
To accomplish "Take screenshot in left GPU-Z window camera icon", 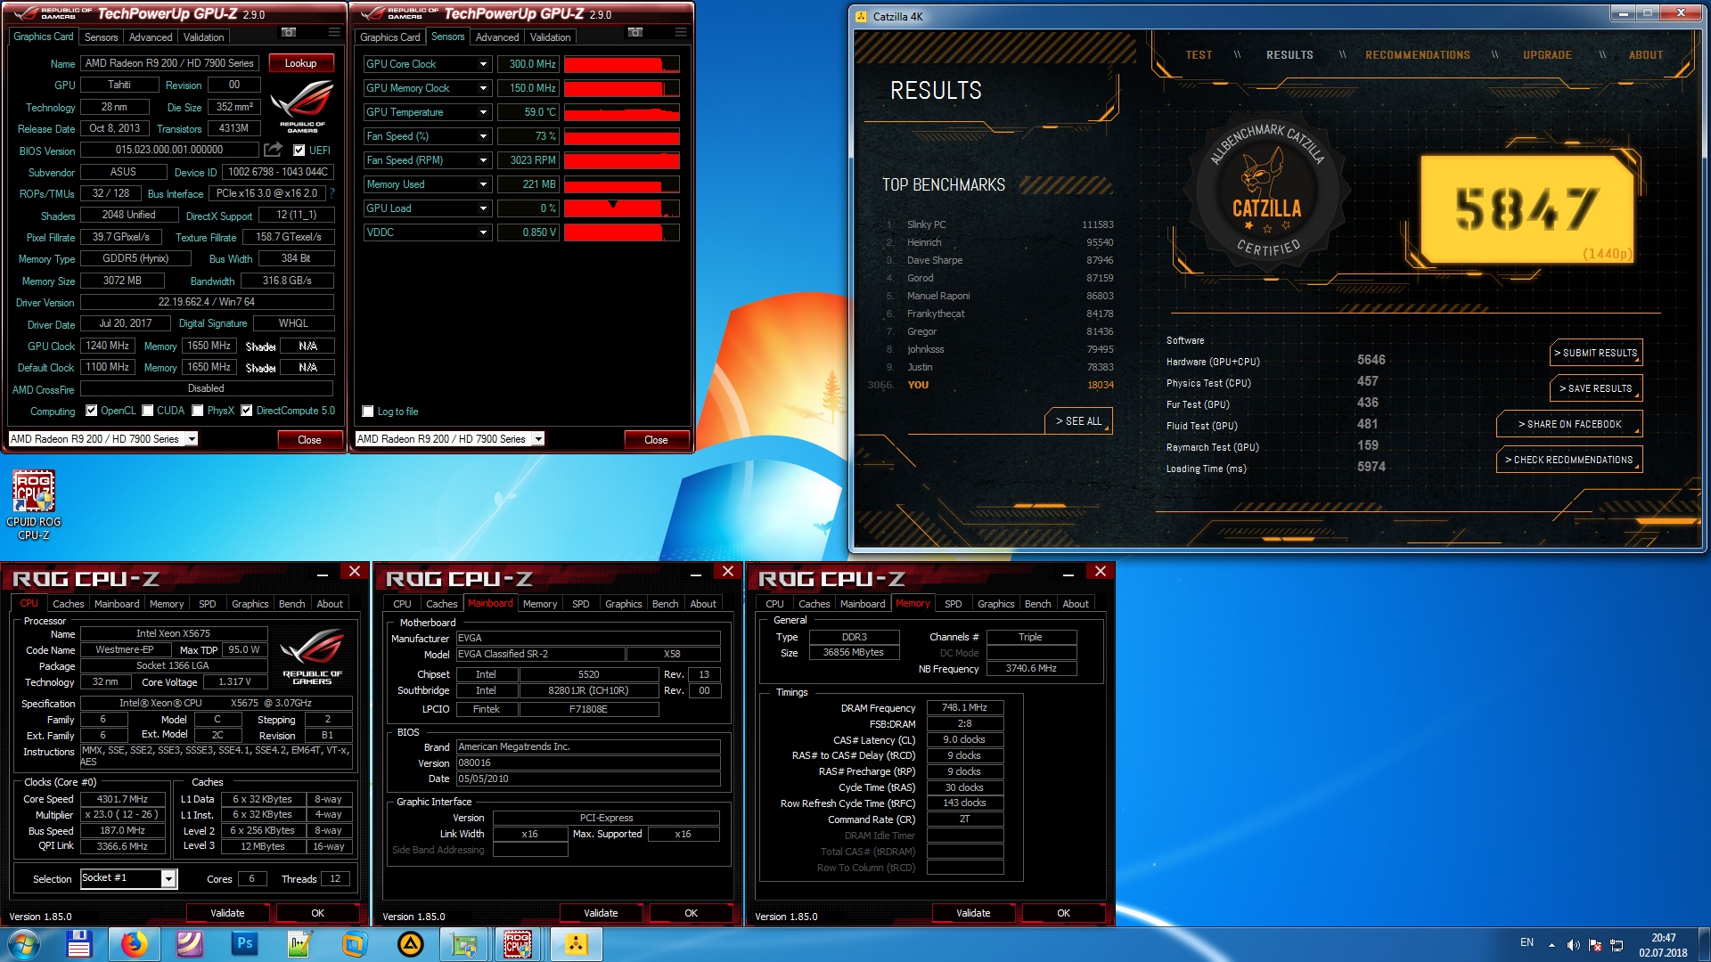I will [289, 33].
